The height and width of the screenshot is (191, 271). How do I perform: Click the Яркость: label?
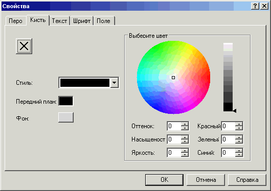pos(143,153)
